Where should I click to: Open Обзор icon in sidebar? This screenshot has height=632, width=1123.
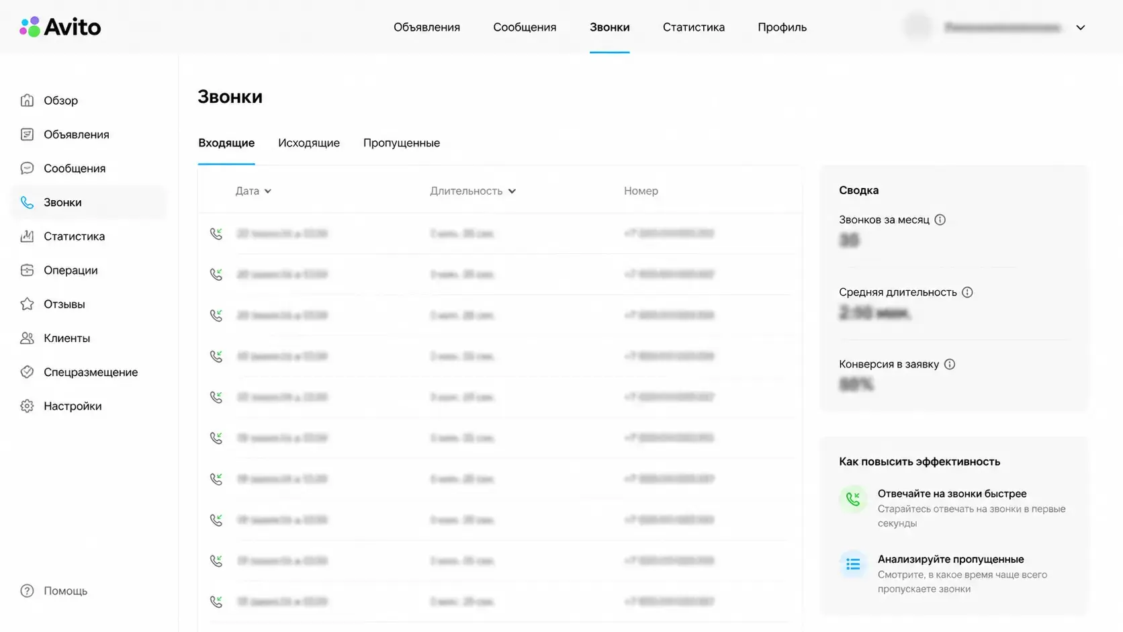[x=27, y=100]
